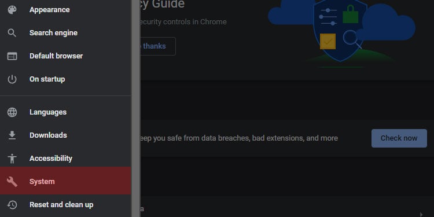Click the Downloads arrow icon
Image resolution: width=434 pixels, height=217 pixels.
point(12,135)
